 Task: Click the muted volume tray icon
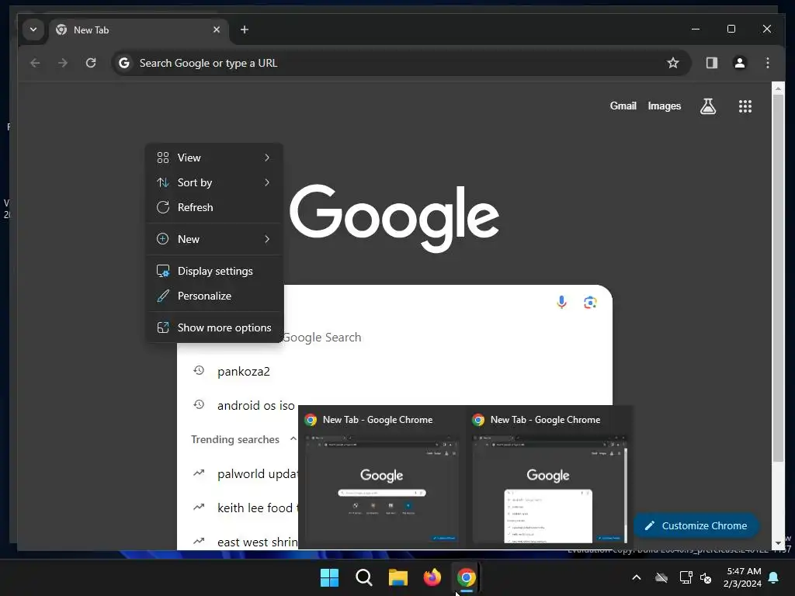706,577
